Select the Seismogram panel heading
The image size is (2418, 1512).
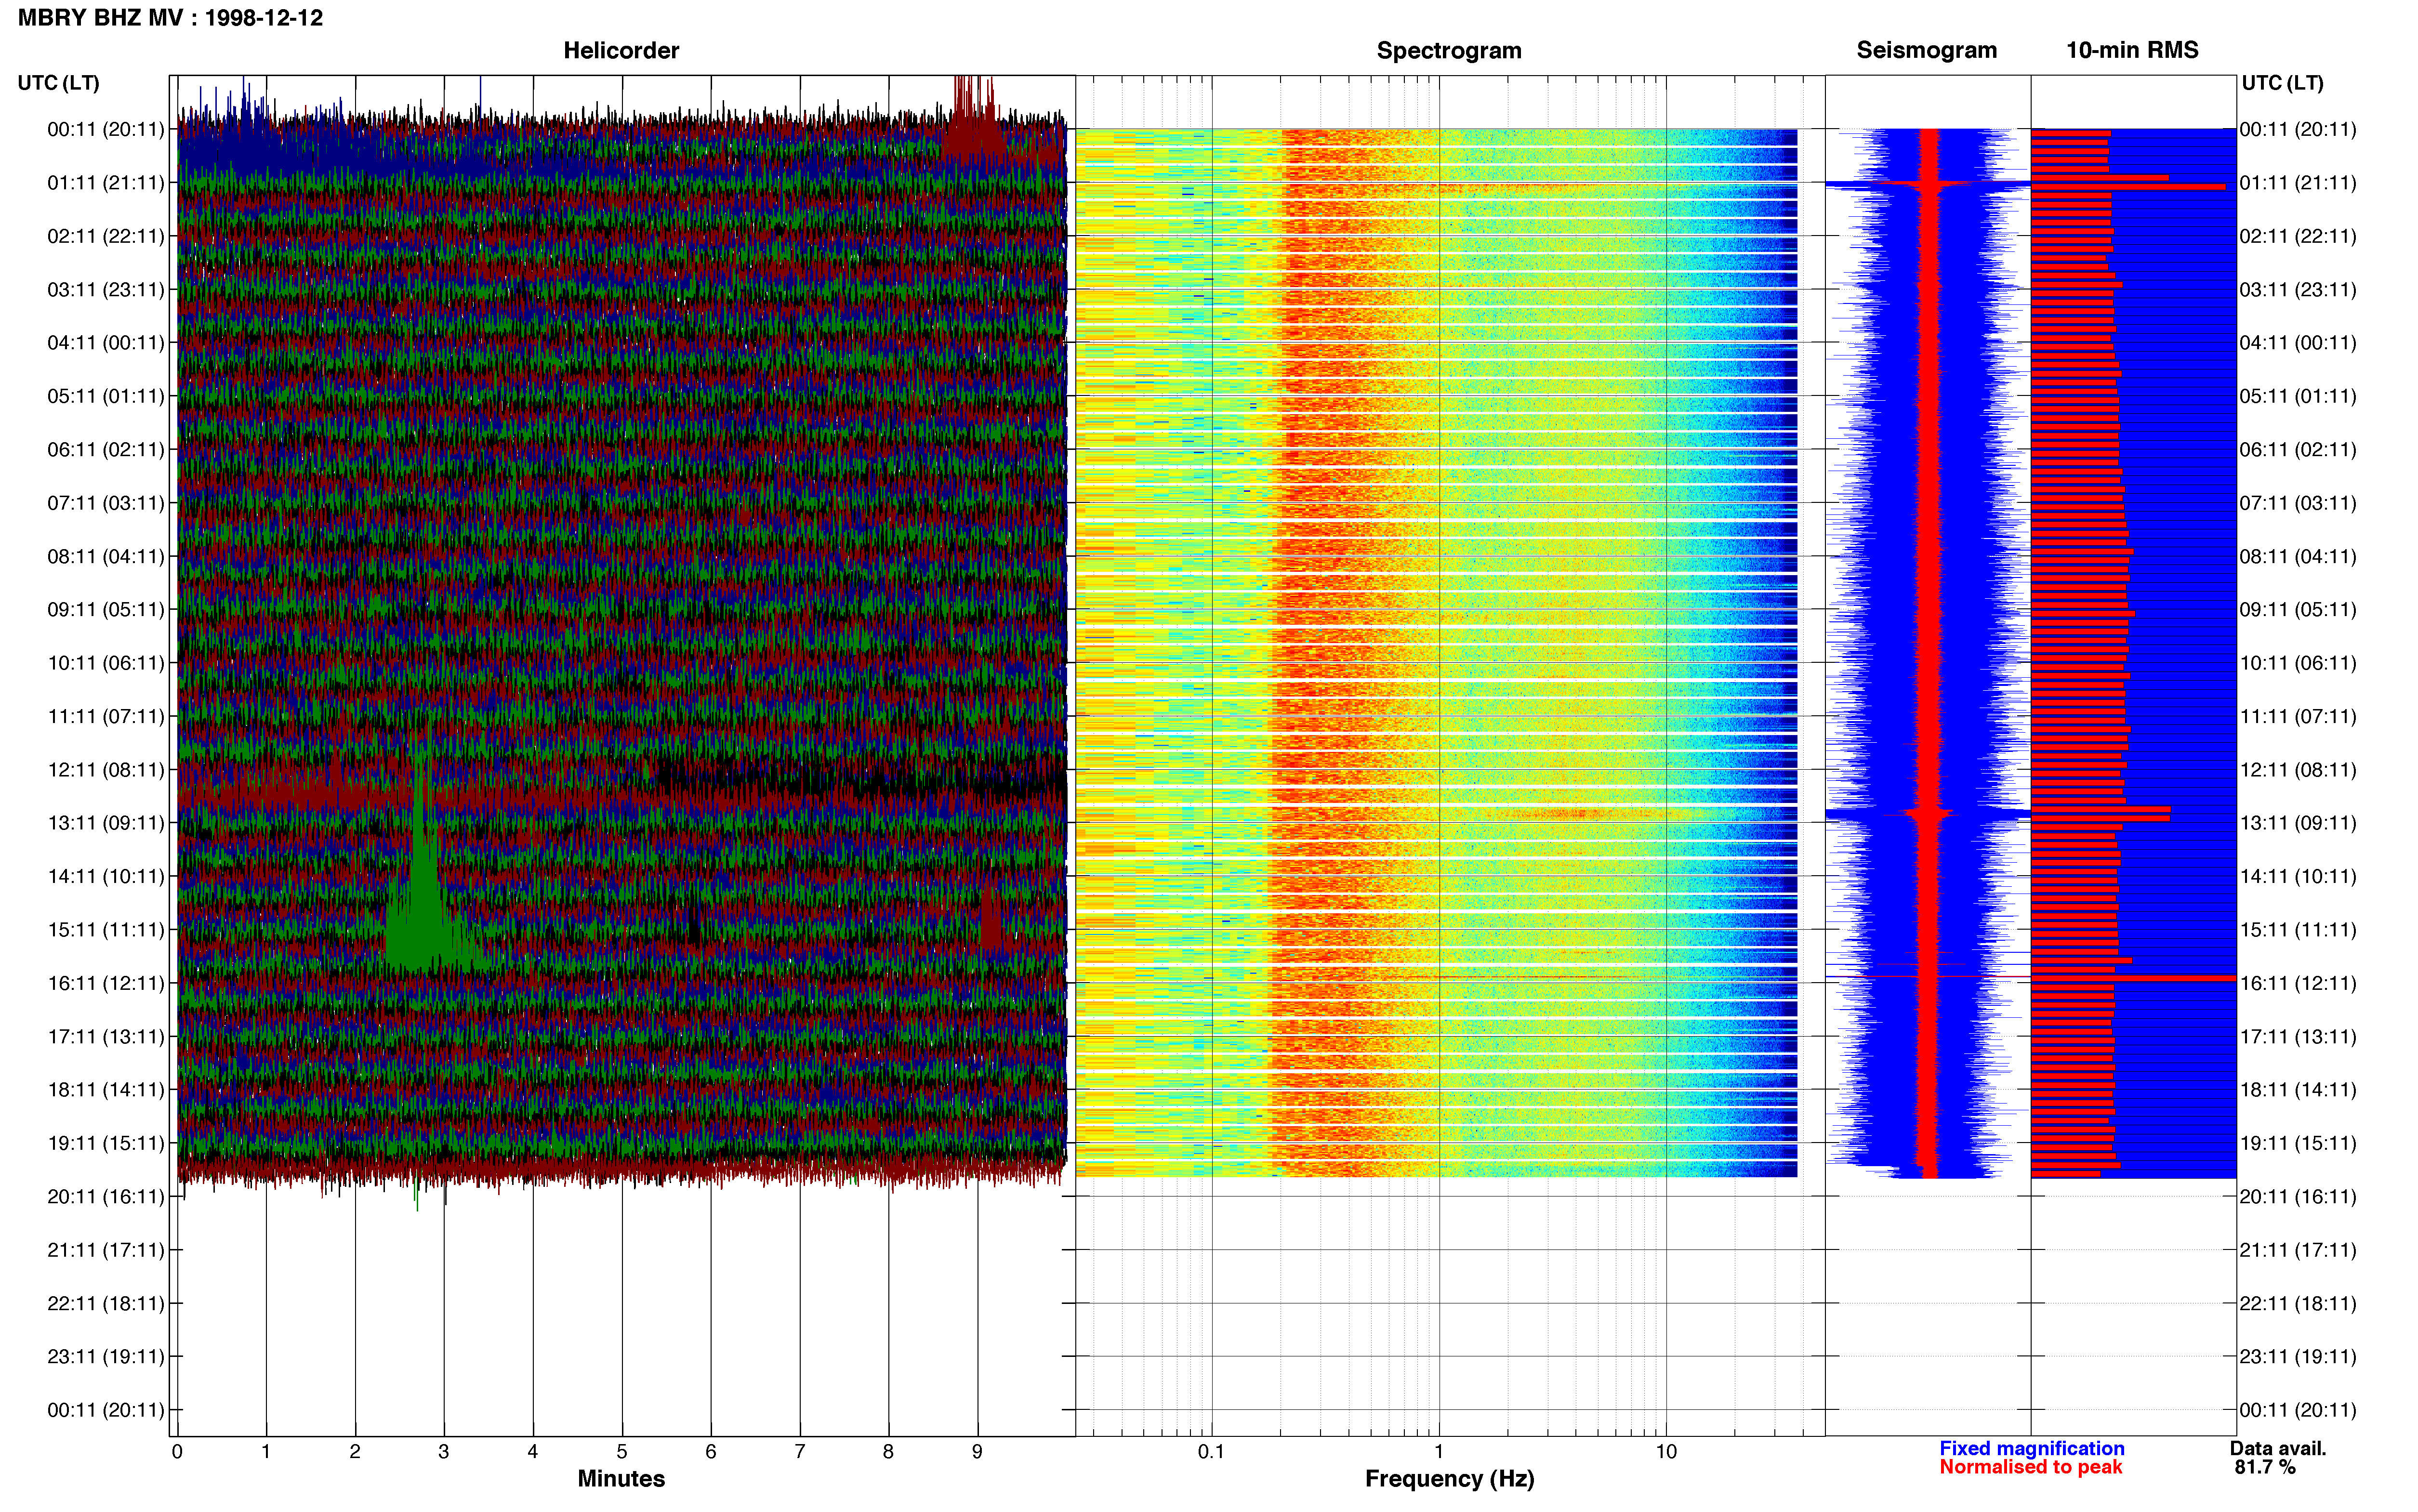(1926, 50)
